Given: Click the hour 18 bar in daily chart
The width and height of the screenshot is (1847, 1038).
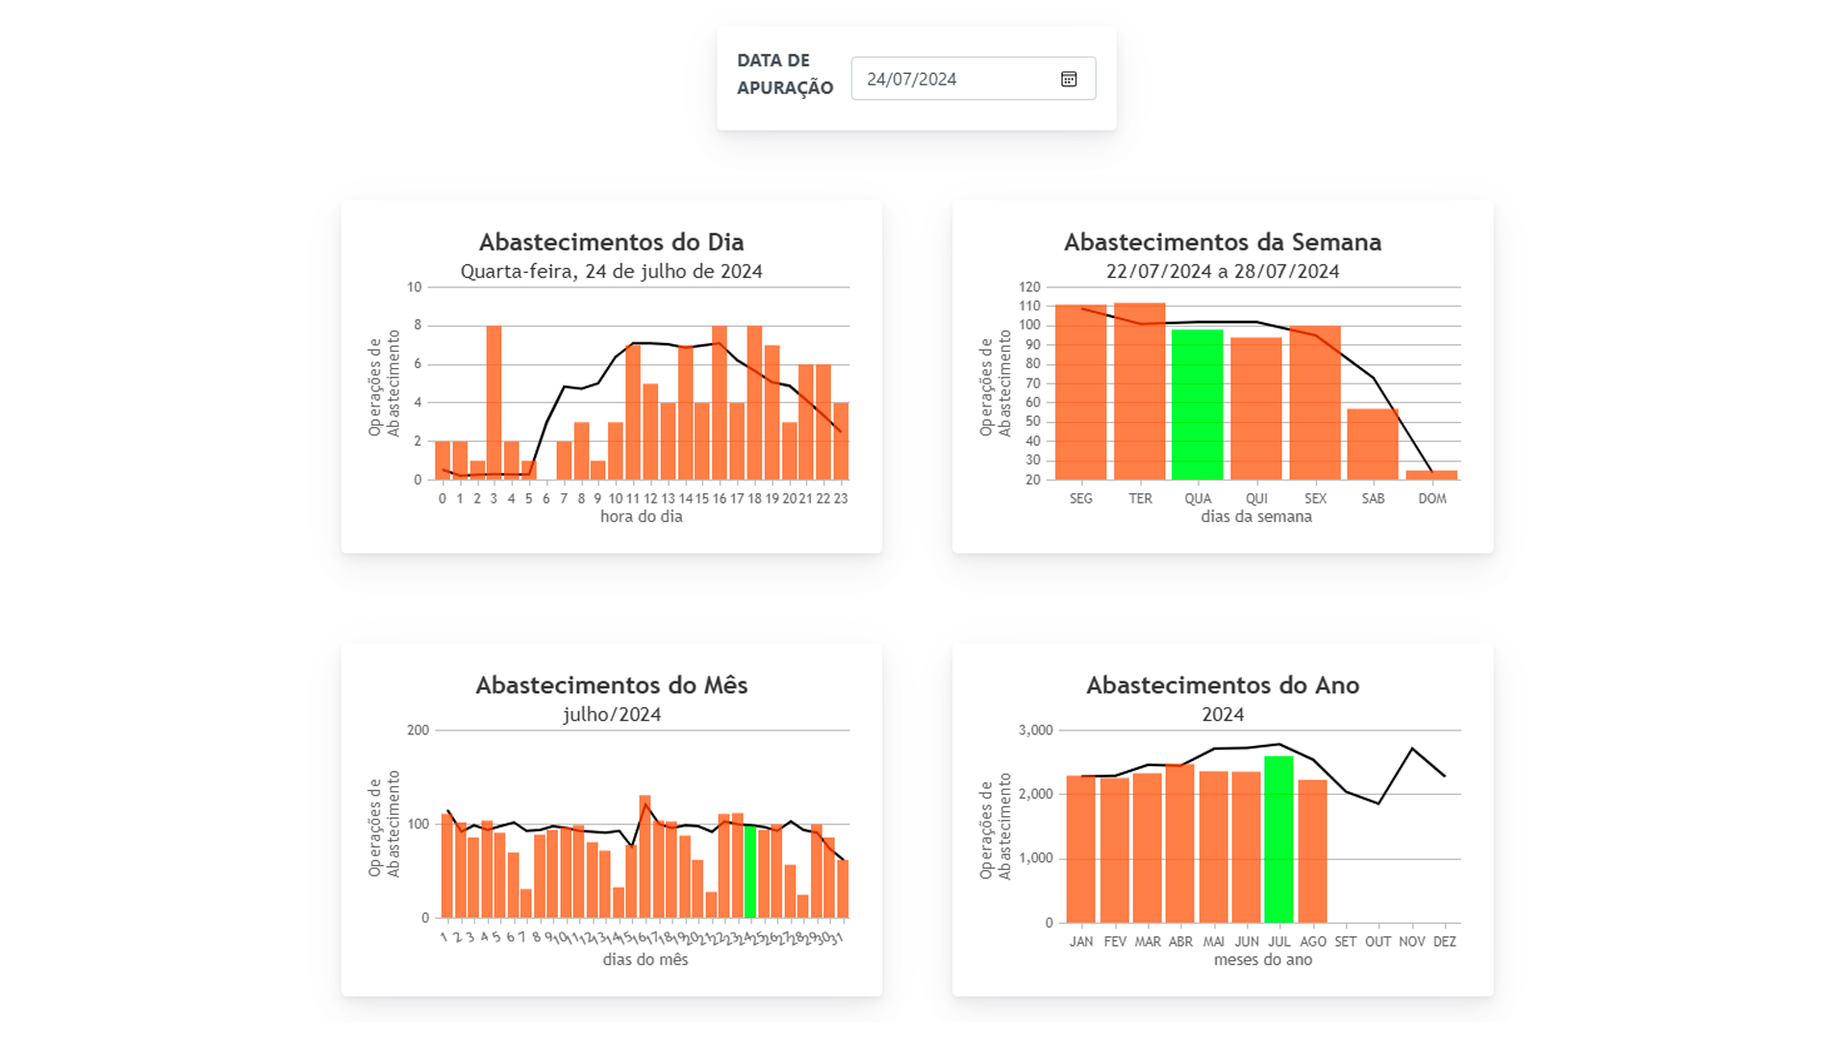Looking at the screenshot, I should pos(754,404).
